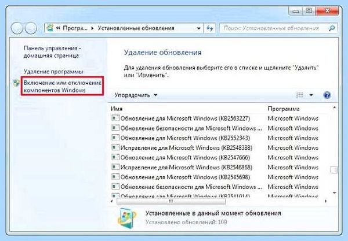Screen dimensions: 348x241
Task: Sort by the Имя column header
Action: click(117, 109)
